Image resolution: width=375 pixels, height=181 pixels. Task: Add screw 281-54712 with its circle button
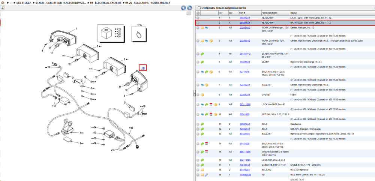point(198,54)
